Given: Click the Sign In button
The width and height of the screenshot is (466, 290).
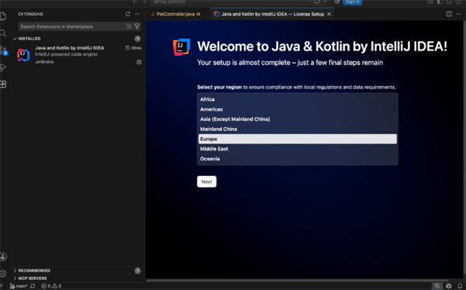Looking at the screenshot, I should pos(353,2).
